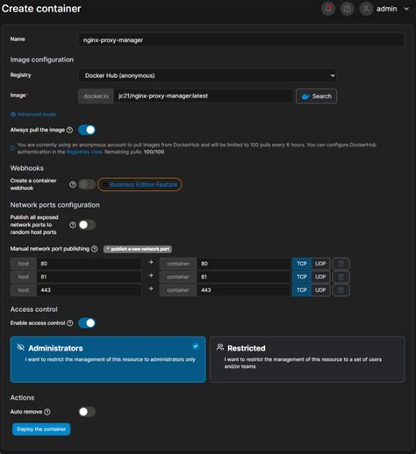Click the docker.io registry prefix label

tap(96, 96)
